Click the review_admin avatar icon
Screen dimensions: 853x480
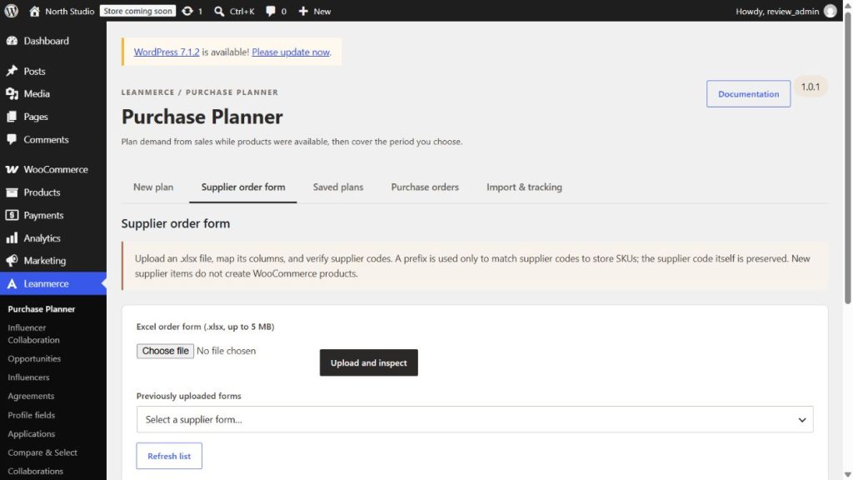coord(830,11)
